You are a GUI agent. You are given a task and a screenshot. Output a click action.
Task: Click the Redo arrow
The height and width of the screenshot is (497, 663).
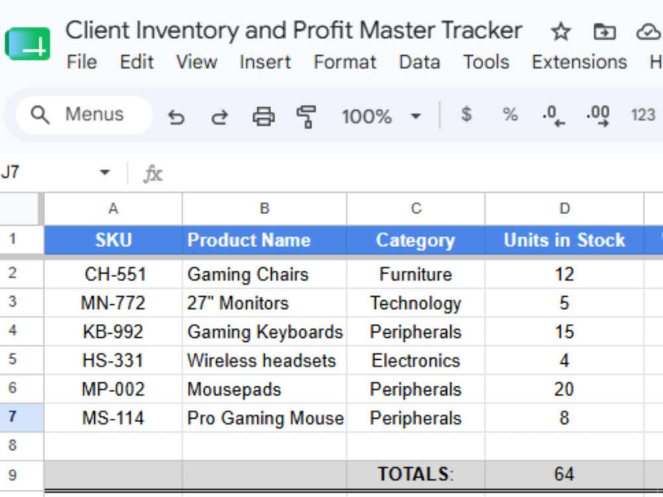(x=219, y=117)
